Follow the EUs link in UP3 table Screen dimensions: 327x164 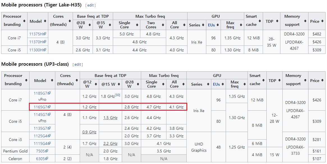(x=216, y=84)
